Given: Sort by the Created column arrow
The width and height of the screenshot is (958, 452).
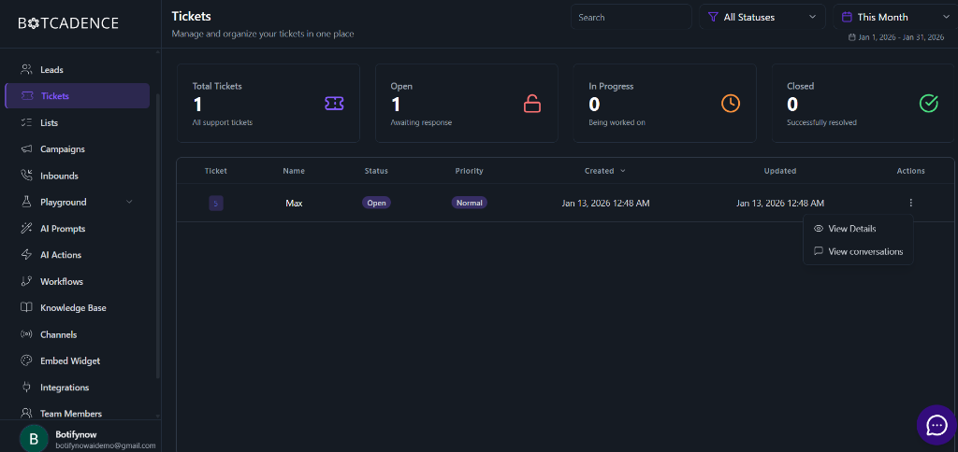Looking at the screenshot, I should tap(623, 171).
